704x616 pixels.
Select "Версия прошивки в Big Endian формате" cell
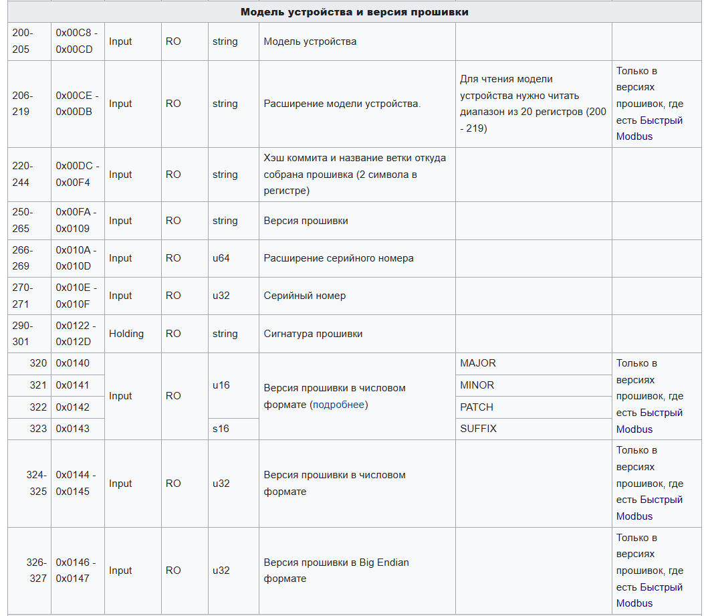(336, 571)
